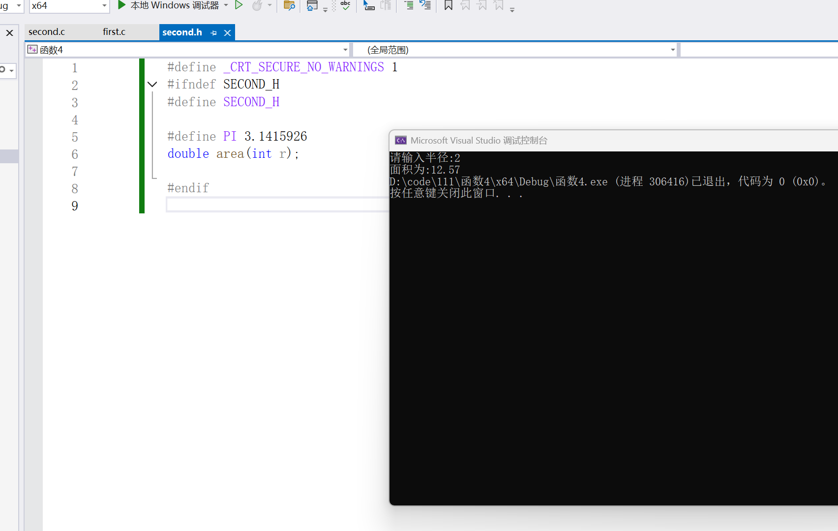This screenshot has height=531, width=838.
Task: Click the 面积为:12.57 console output
Action: pos(425,170)
